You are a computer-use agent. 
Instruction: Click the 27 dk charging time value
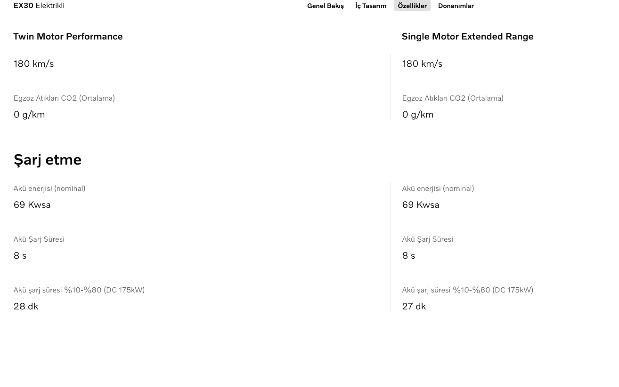(414, 306)
